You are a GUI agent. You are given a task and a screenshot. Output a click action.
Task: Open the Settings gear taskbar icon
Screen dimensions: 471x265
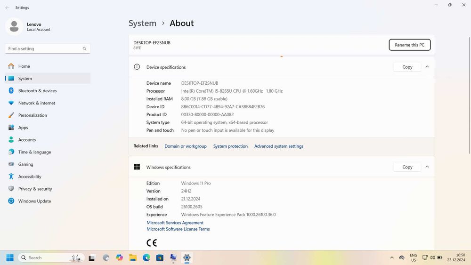pyautogui.click(x=187, y=257)
